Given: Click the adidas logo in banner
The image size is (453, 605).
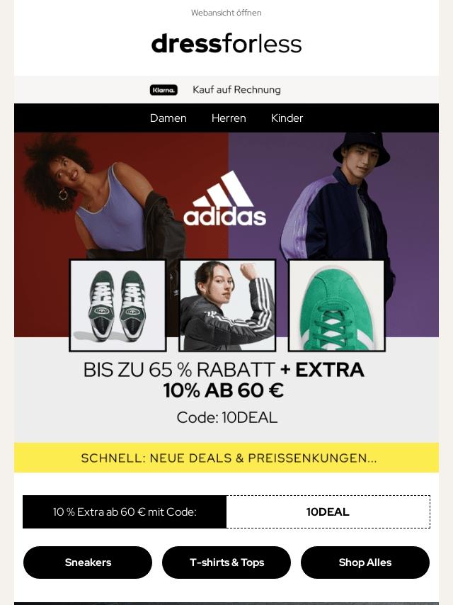Looking at the screenshot, I should point(225,198).
